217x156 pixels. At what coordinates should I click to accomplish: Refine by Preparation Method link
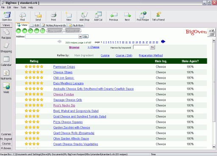click(x=151, y=55)
